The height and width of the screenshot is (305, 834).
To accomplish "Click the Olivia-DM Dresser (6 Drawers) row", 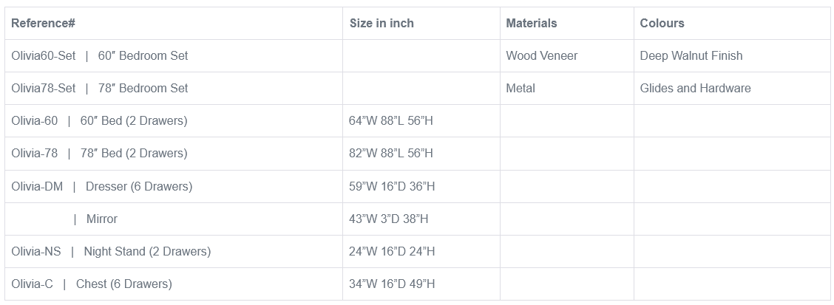I will [x=101, y=187].
